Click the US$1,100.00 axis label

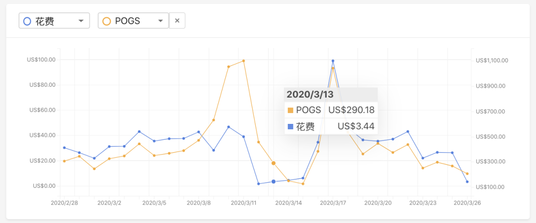pyautogui.click(x=492, y=60)
